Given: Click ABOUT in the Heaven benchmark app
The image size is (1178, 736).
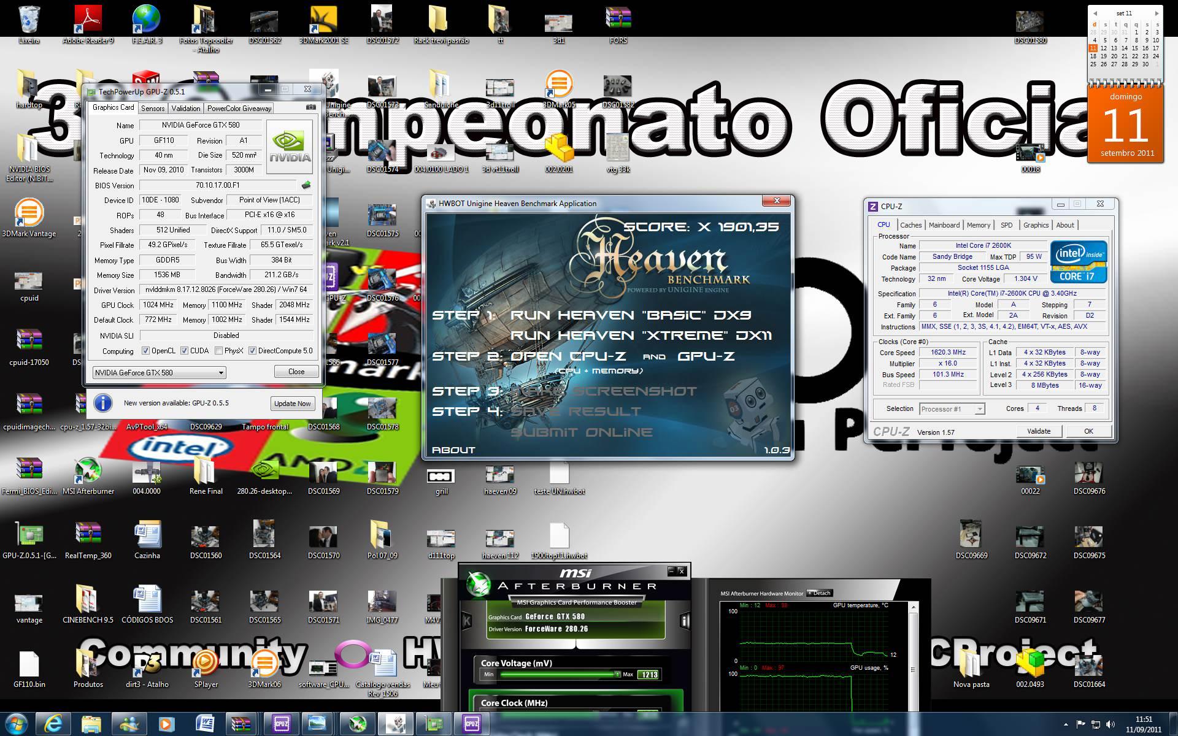Looking at the screenshot, I should [453, 450].
